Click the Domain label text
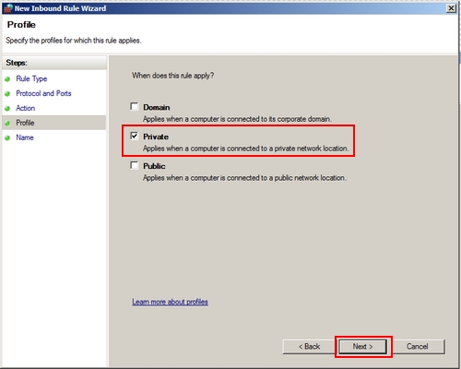 click(x=157, y=107)
